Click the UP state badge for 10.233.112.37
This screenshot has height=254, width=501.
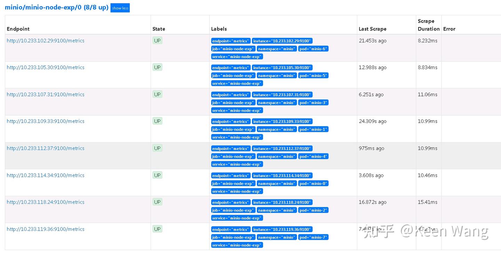(157, 148)
